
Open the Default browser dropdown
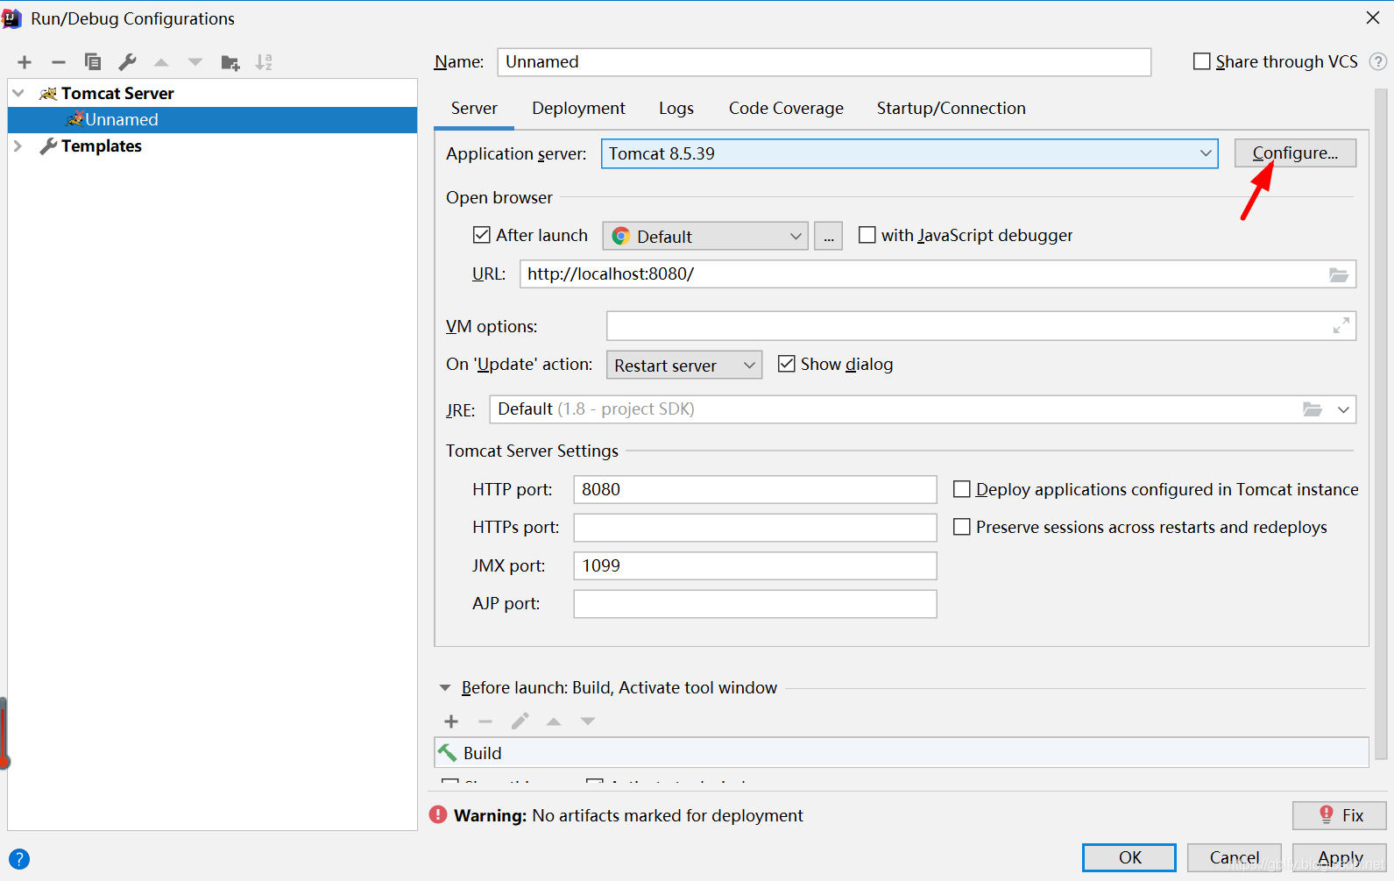[705, 236]
